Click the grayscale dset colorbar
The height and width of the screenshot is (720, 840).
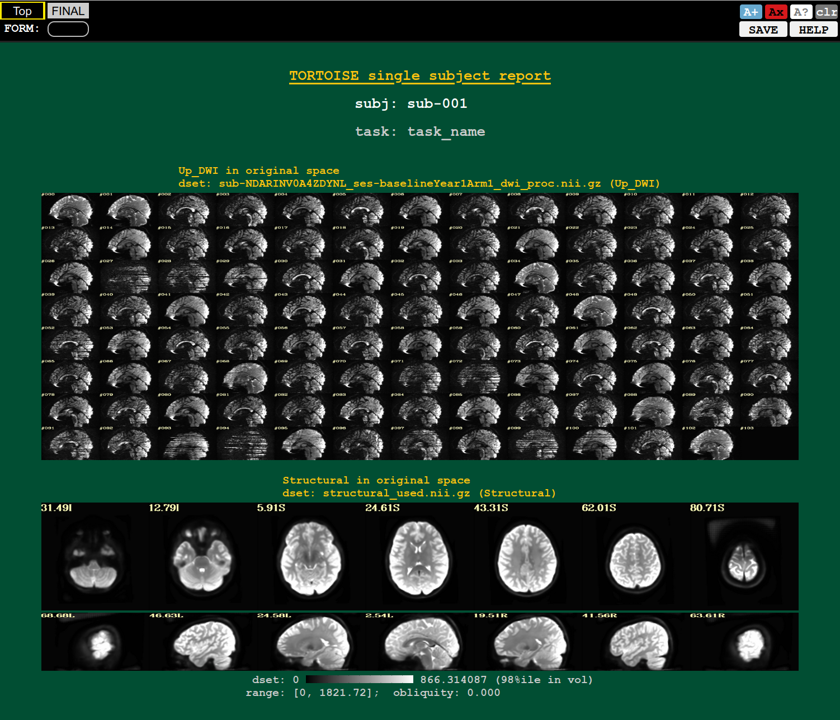pos(360,680)
